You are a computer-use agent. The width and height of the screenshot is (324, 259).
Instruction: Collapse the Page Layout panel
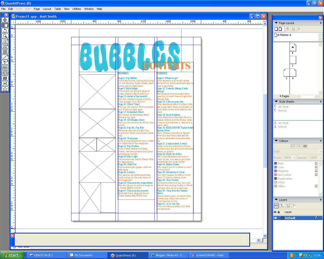point(276,23)
